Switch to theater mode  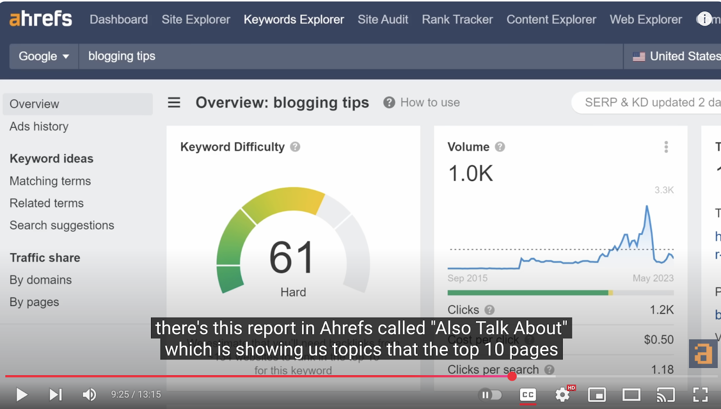pos(631,395)
